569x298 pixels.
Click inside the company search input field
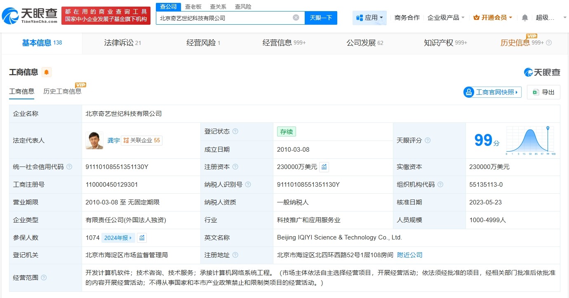[227, 18]
